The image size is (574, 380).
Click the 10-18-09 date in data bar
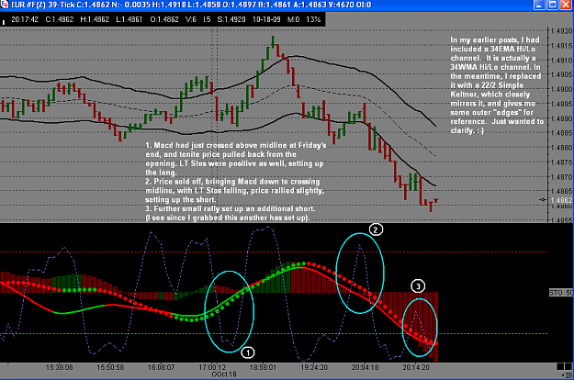pos(266,19)
